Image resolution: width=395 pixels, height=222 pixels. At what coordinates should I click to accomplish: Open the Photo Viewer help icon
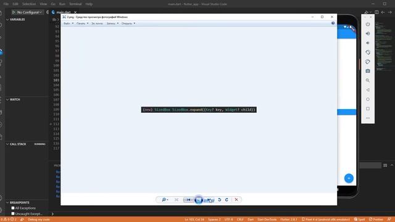coord(333,23)
